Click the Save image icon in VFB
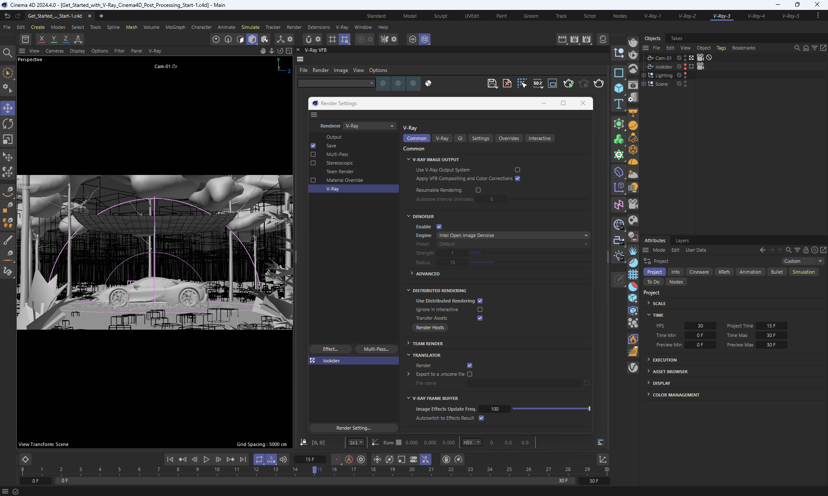This screenshot has height=496, width=828. click(492, 84)
